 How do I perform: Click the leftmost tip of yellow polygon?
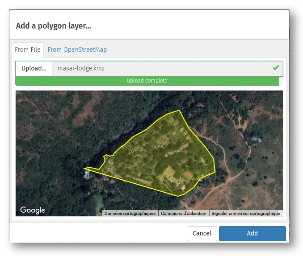(x=85, y=168)
